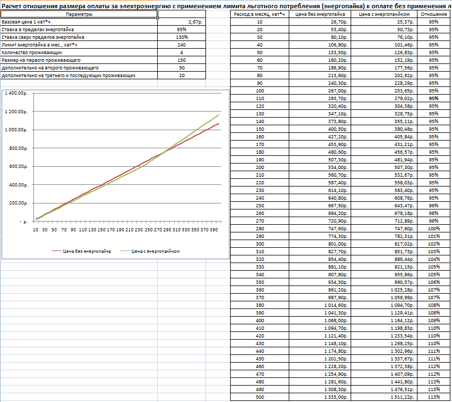The width and height of the screenshot is (452, 402).
Task: Click the chart axis label "1 400,00р."
Action: [16, 93]
